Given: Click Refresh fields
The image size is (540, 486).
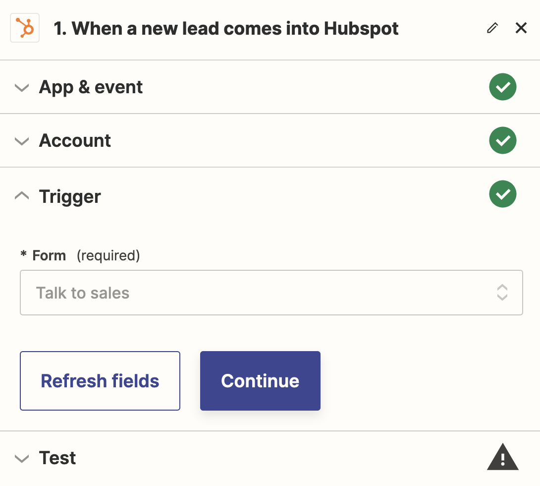Looking at the screenshot, I should tap(100, 381).
